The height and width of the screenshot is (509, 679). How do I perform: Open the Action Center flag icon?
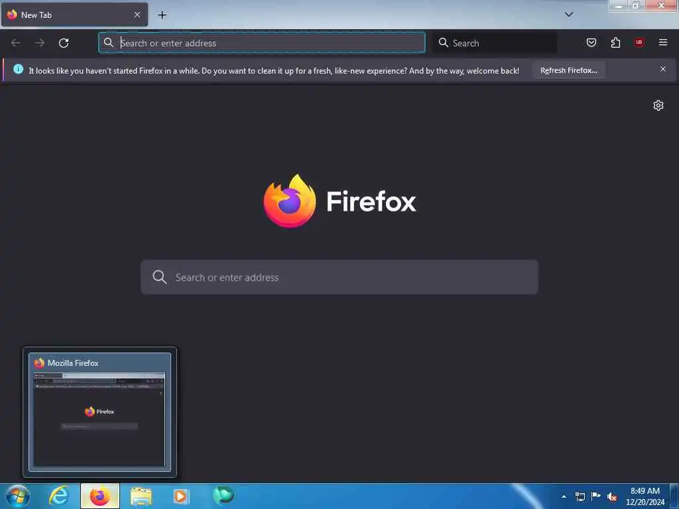[x=596, y=496]
